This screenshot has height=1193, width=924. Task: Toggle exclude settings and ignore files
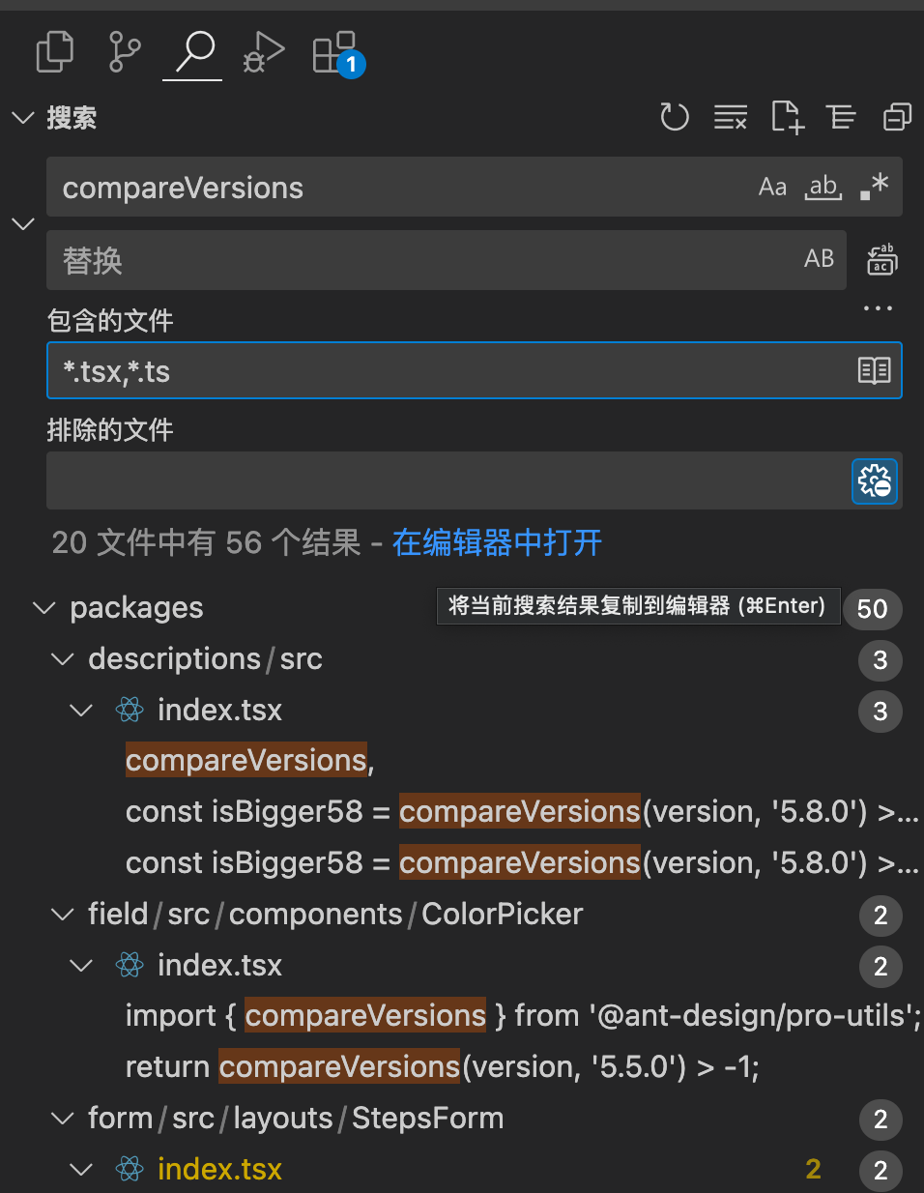point(875,481)
